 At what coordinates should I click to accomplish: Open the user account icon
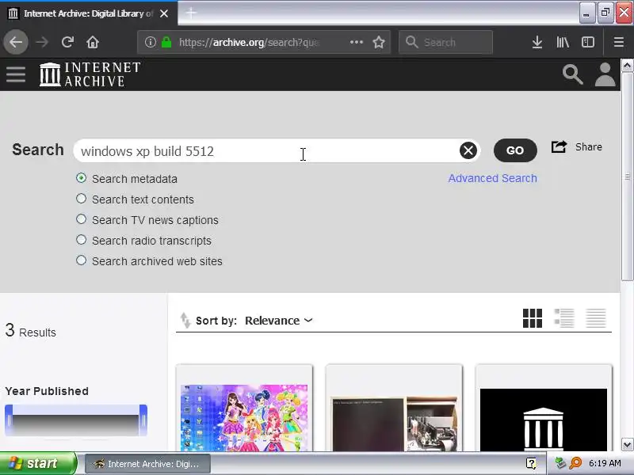pos(605,74)
